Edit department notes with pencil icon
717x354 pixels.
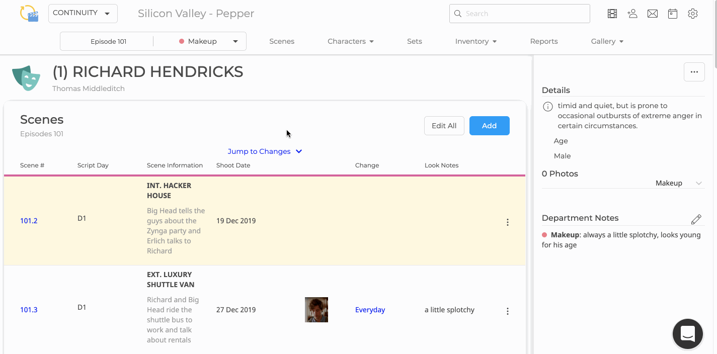696,219
